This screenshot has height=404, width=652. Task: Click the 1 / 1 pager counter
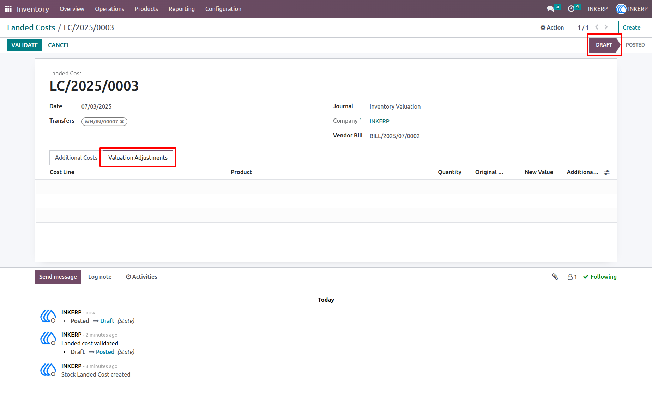(x=583, y=27)
